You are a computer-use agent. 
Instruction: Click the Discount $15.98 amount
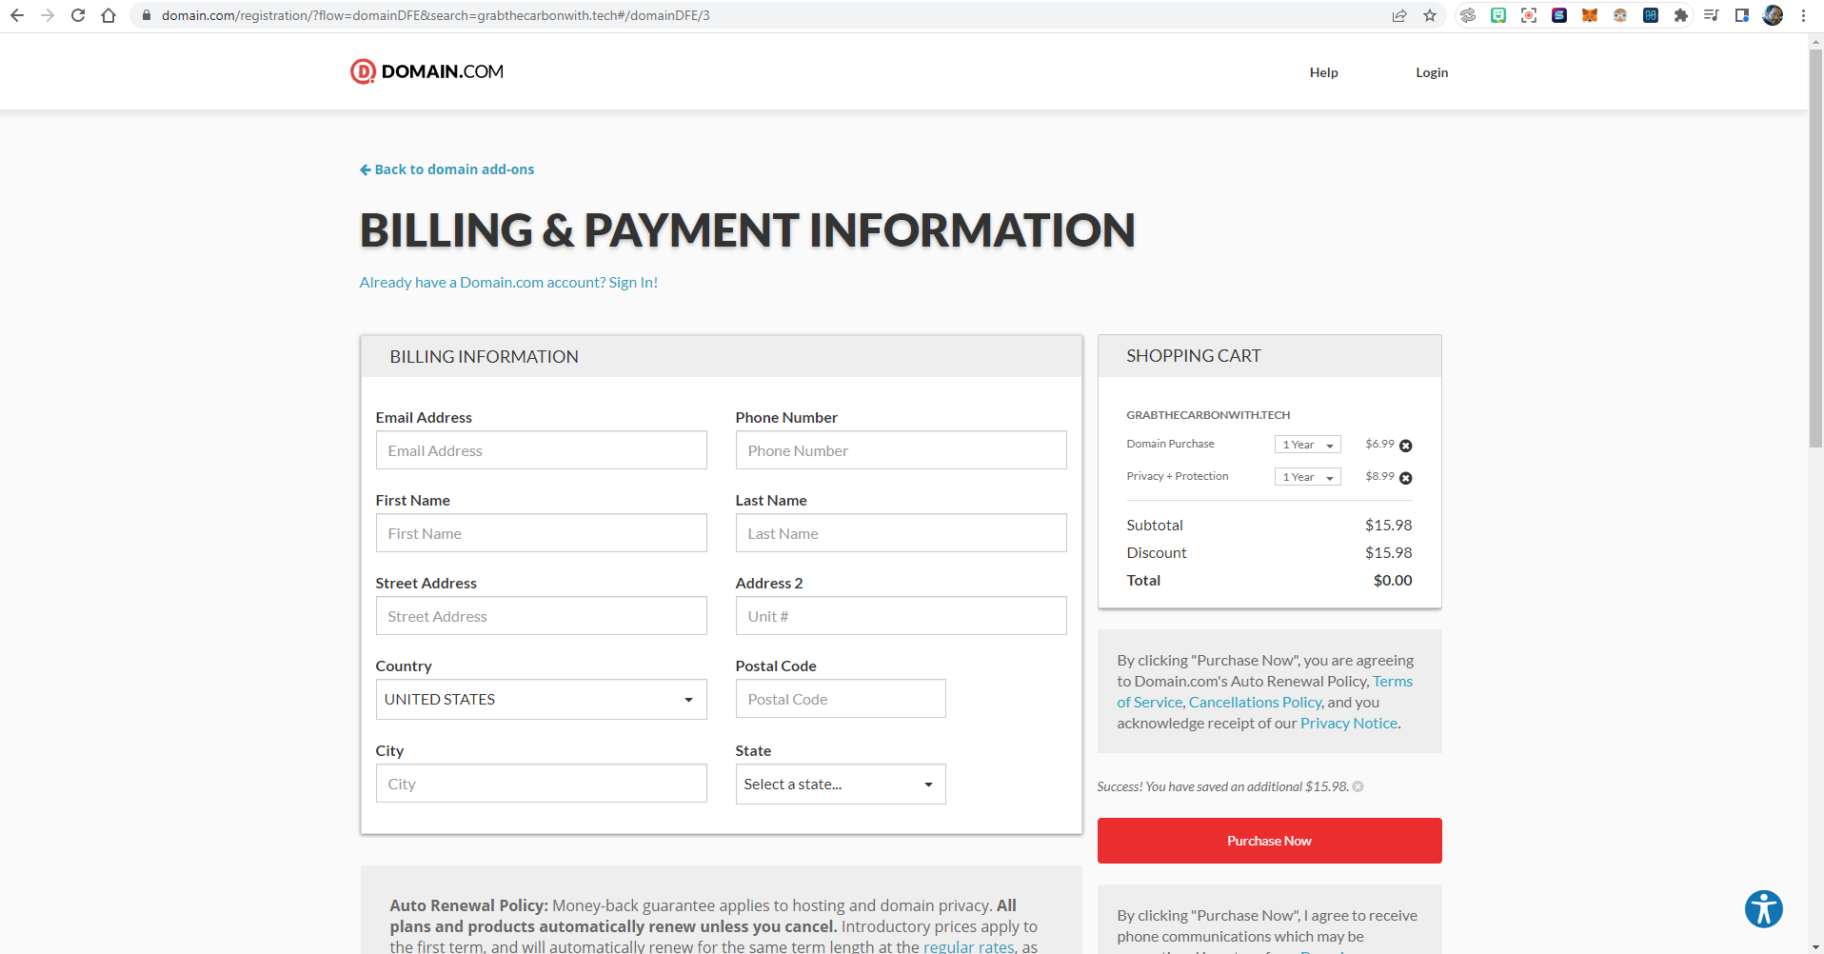1389,553
